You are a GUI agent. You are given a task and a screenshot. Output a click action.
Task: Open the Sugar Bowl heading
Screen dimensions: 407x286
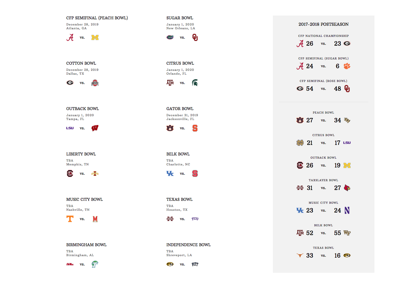click(x=180, y=18)
